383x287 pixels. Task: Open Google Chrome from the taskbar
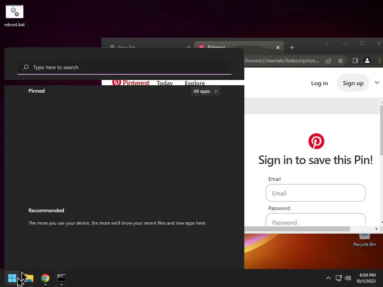[x=45, y=278]
